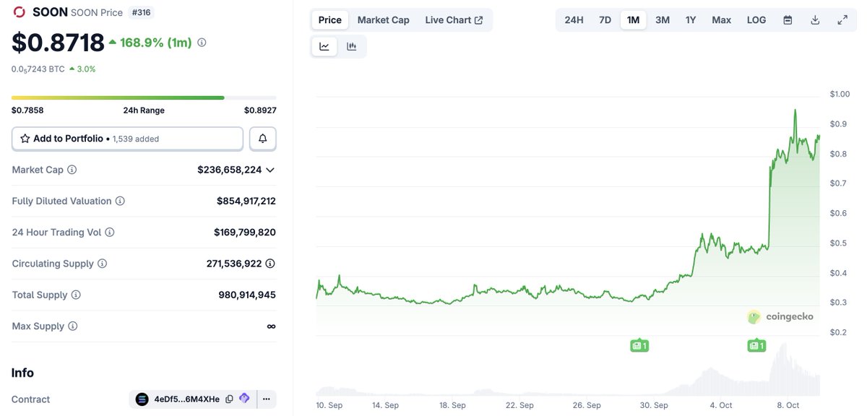Viewport: 867px width, 416px height.
Task: Open Total Supply info tooltip icon
Action: (76, 295)
